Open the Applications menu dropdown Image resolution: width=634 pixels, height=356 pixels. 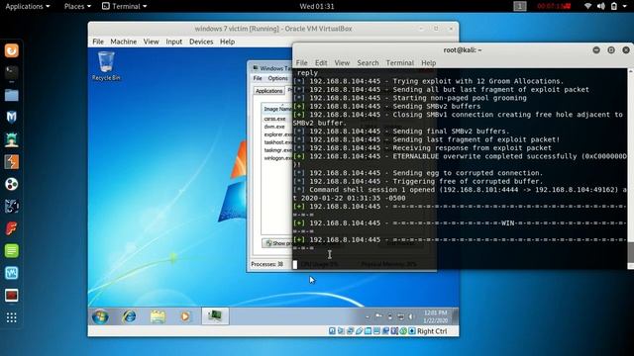coord(28,6)
